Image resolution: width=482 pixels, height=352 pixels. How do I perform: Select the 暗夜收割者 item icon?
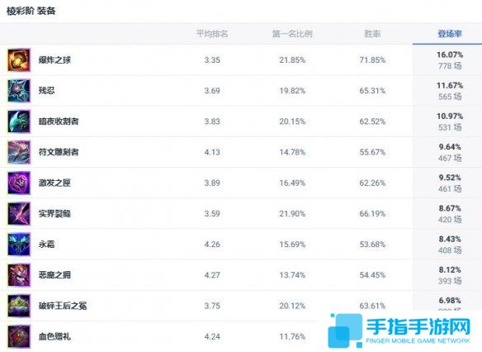pos(19,121)
